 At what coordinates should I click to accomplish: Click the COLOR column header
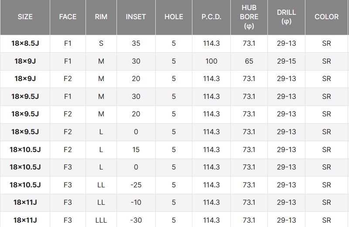(x=326, y=17)
